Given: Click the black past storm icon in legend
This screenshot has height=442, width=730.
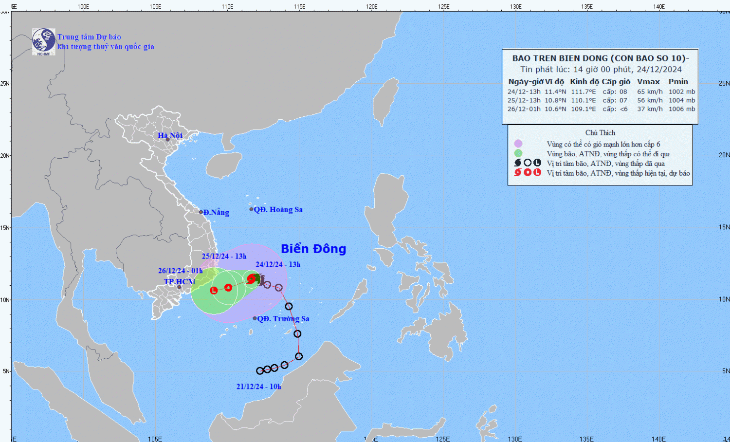Looking at the screenshot, I should [x=518, y=163].
